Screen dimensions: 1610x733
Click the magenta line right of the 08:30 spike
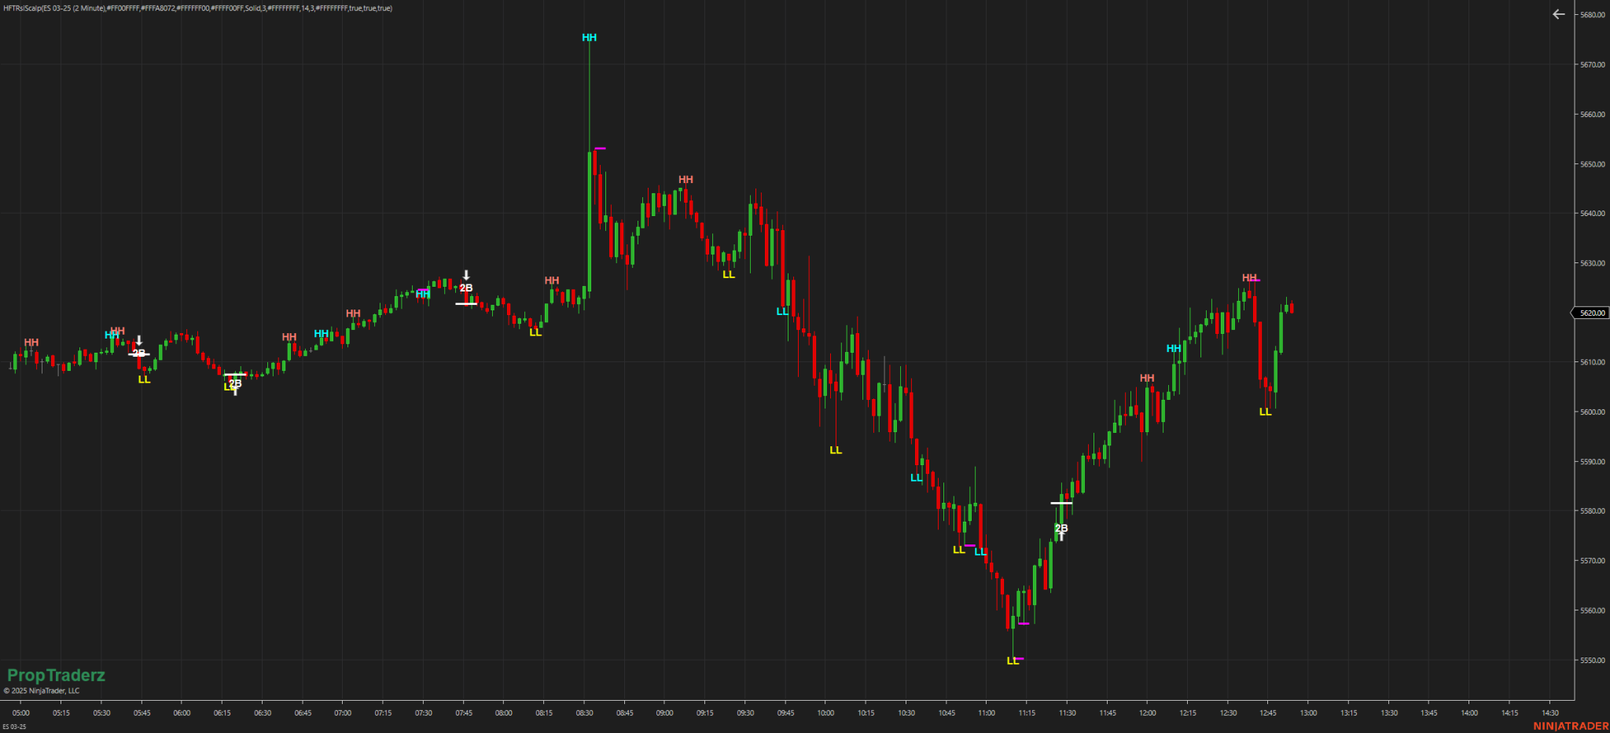(x=600, y=148)
